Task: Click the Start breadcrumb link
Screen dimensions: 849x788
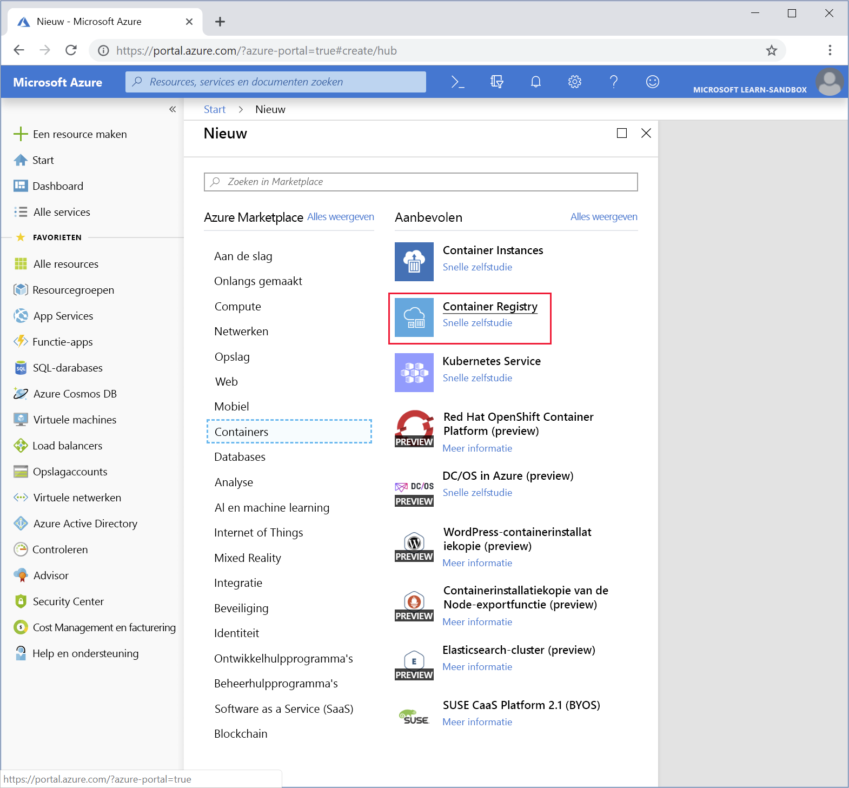Action: click(215, 109)
